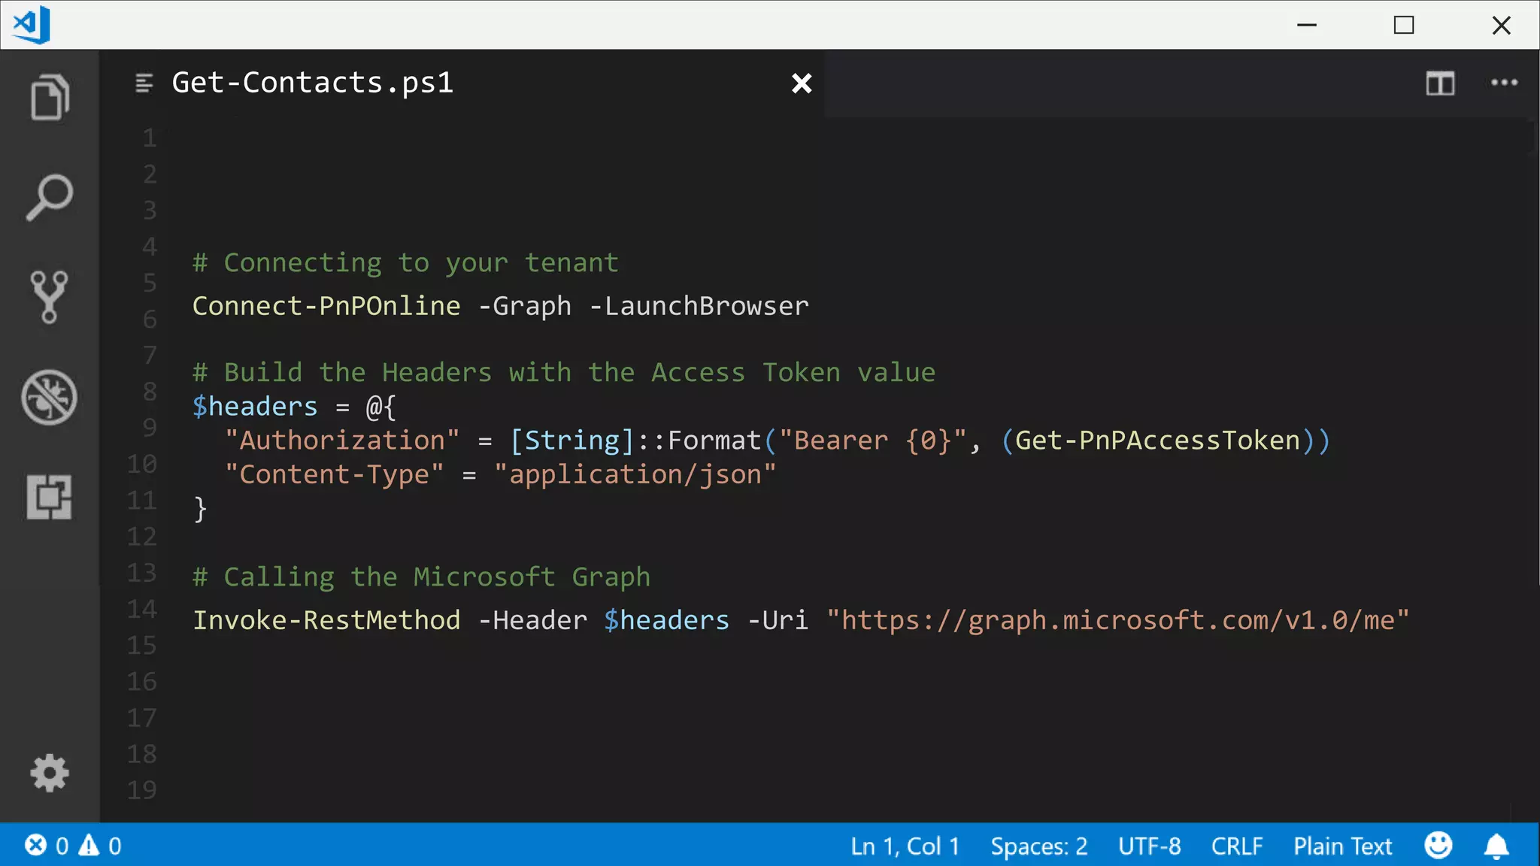Screen dimensions: 1540x866
Task: Select the Get-Contacts.ps1 tab
Action: (462, 83)
